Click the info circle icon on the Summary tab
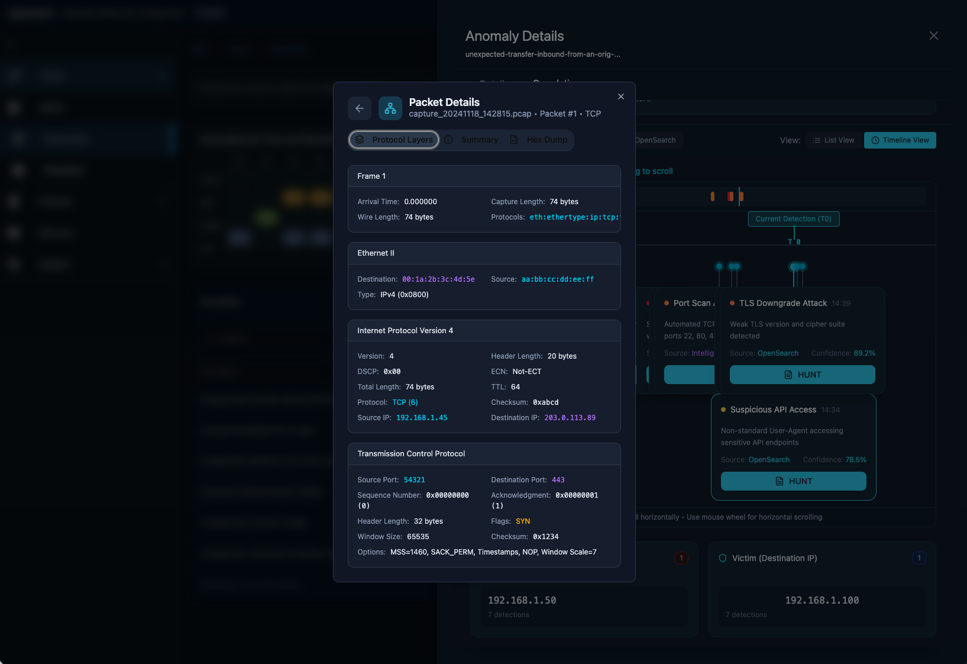The image size is (967, 664). (448, 140)
